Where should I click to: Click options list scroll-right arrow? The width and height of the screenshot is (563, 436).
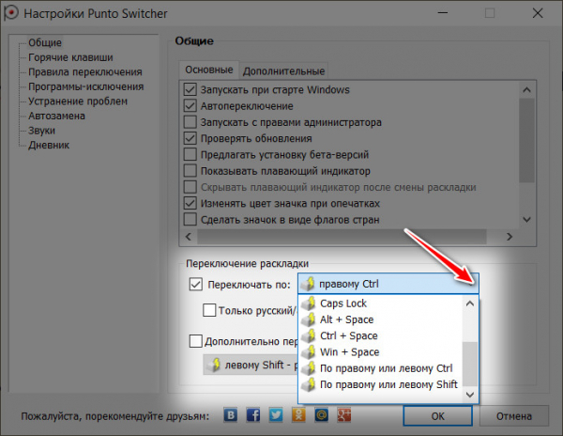click(510, 237)
